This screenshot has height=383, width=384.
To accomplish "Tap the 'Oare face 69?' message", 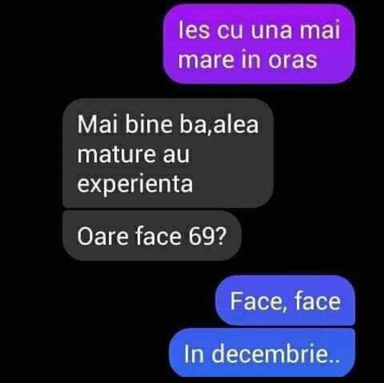I will (x=152, y=236).
